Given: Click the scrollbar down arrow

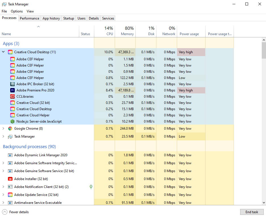Looking at the screenshot, I should pyautogui.click(x=264, y=202).
